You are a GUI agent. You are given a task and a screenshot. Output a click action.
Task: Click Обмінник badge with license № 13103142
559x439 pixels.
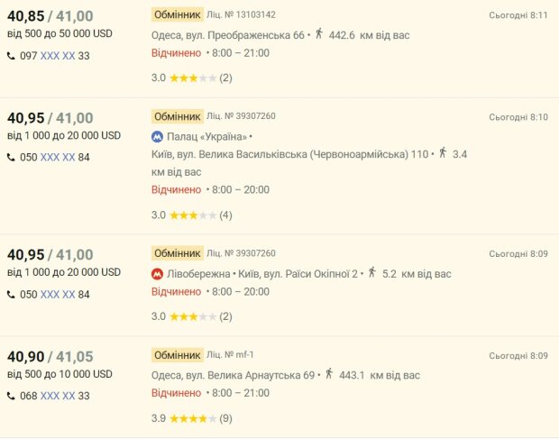[176, 15]
